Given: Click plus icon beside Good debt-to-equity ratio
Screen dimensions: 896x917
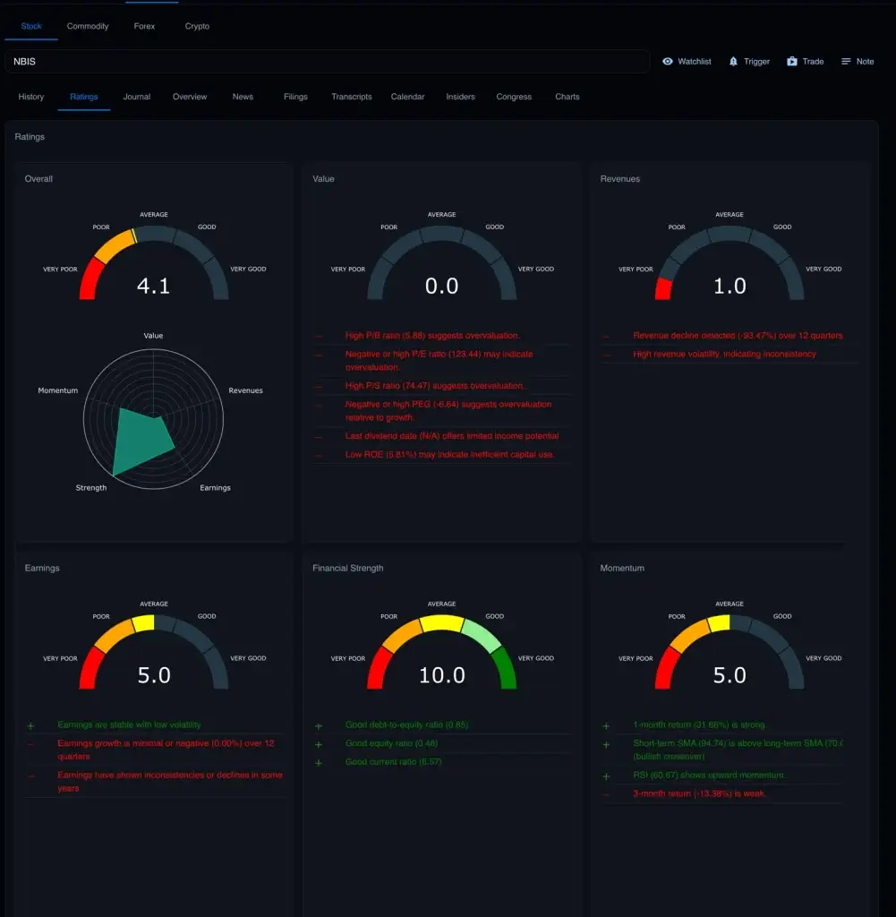Looking at the screenshot, I should [319, 725].
